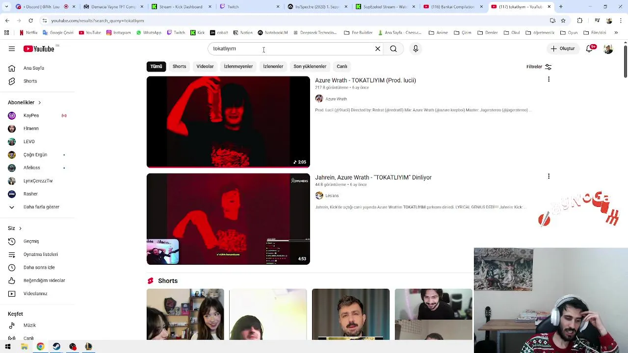Go back in the browser

[x=7, y=21]
